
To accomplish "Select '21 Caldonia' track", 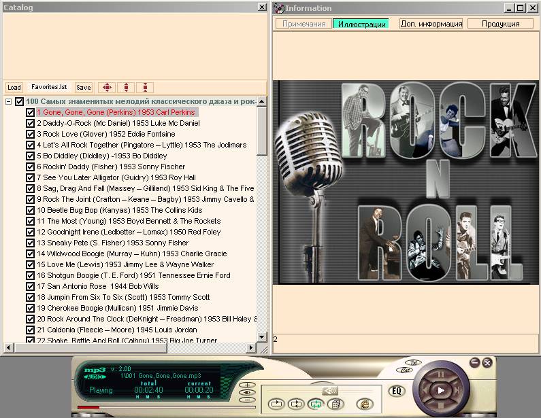I will point(117,330).
